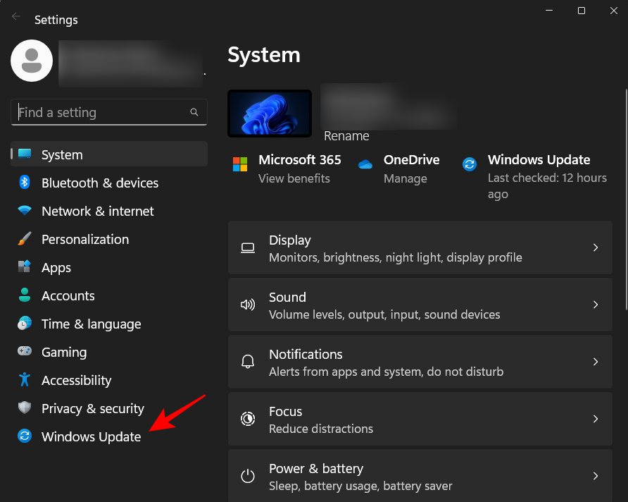Click the vertical scrollbar on right
Screen dimensions: 628x502
[x=627, y=200]
